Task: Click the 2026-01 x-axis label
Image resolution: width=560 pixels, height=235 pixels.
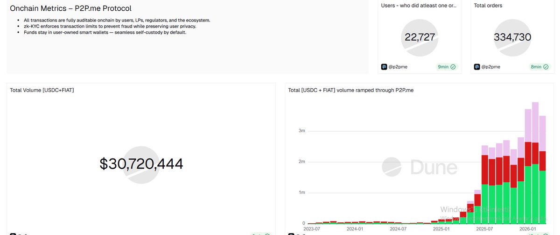Action: (528, 229)
